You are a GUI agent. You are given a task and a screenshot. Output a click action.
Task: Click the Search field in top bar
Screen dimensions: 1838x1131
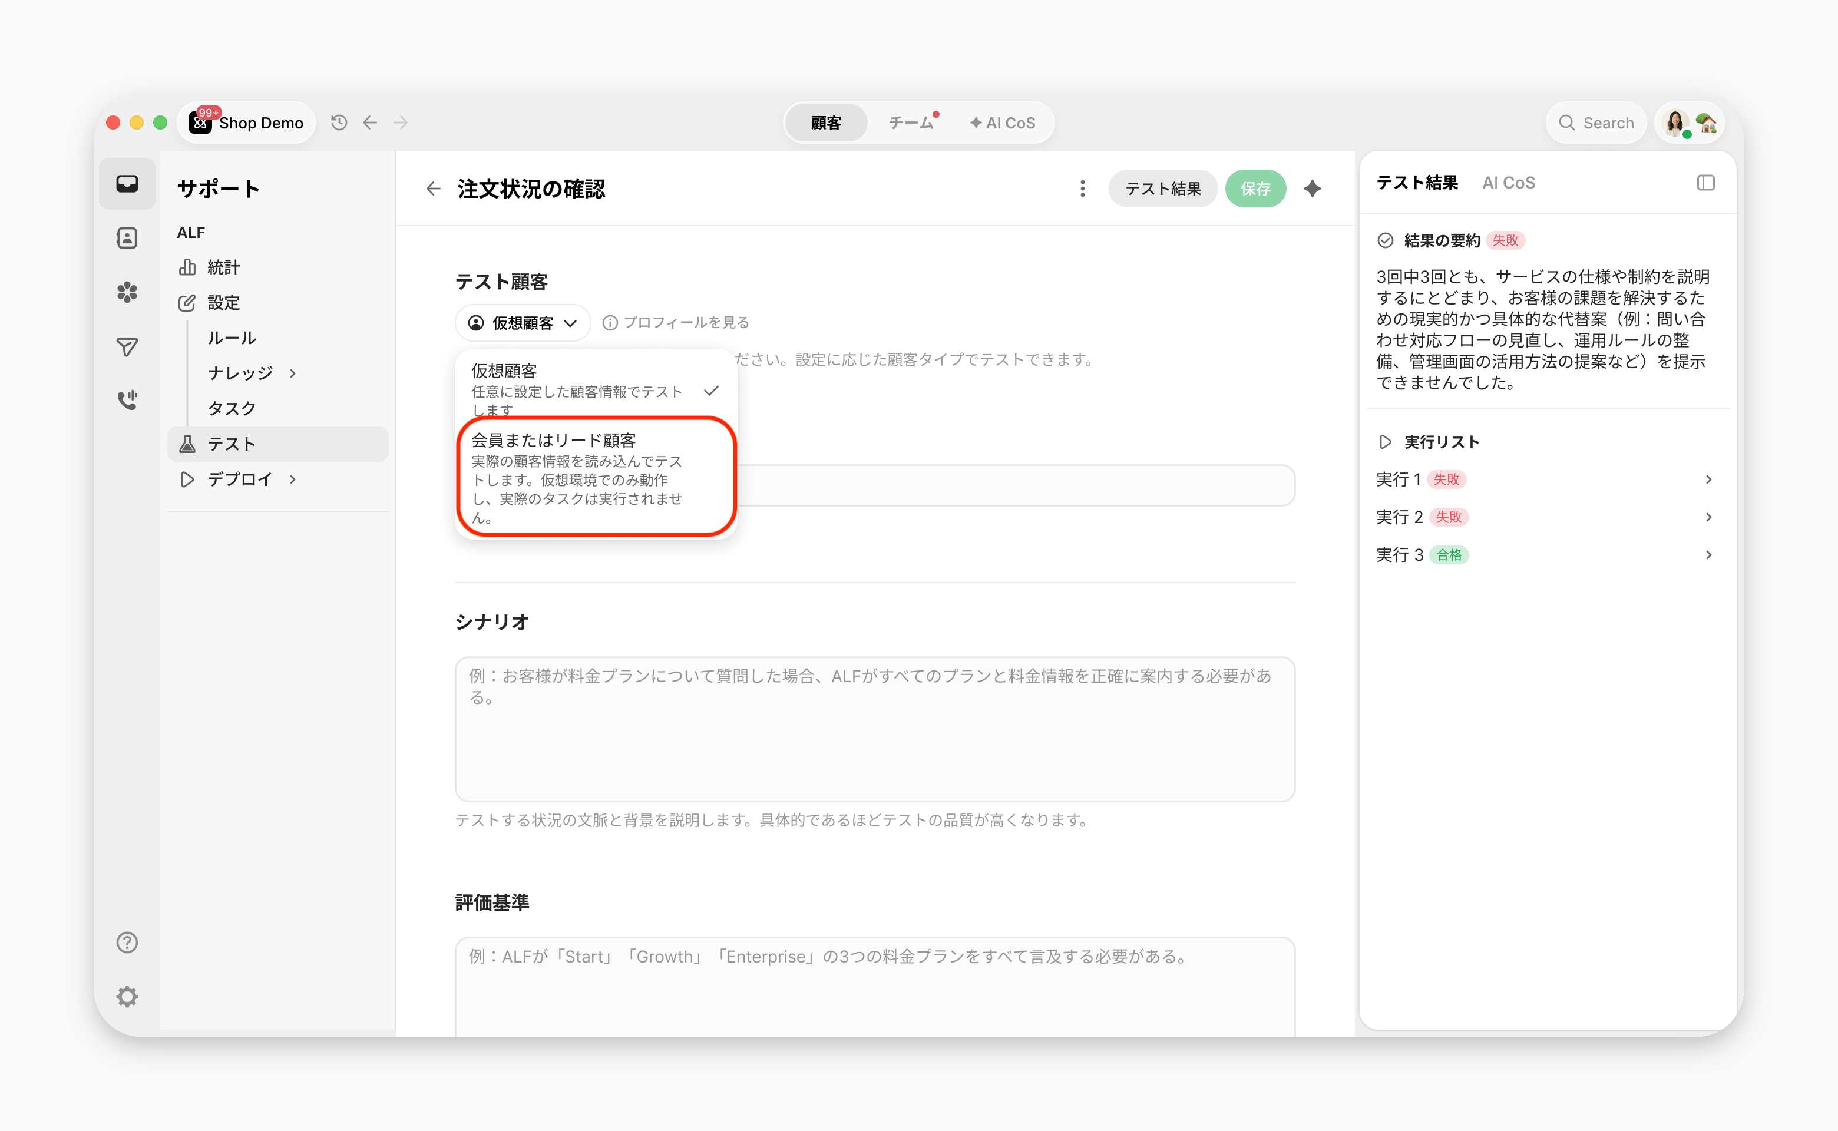pyautogui.click(x=1596, y=123)
